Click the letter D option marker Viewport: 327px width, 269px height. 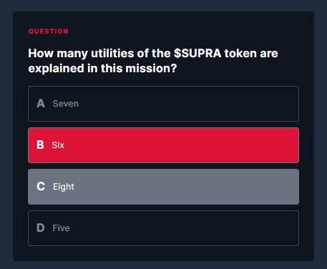41,228
